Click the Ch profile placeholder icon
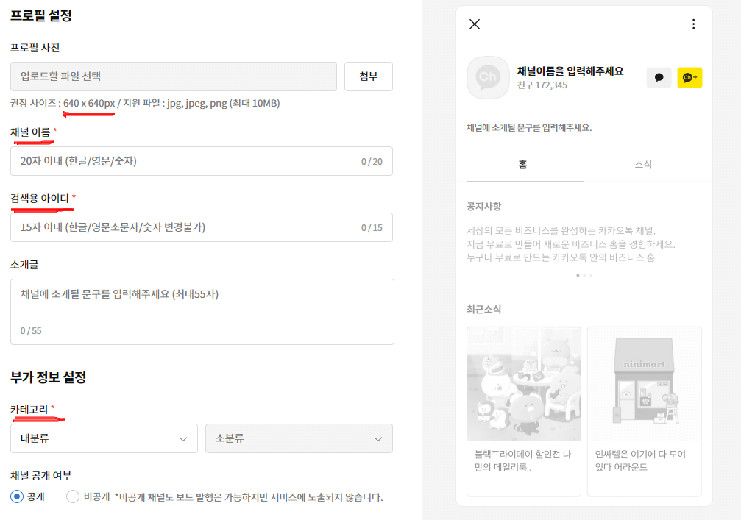Image resolution: width=741 pixels, height=520 pixels. coord(486,77)
